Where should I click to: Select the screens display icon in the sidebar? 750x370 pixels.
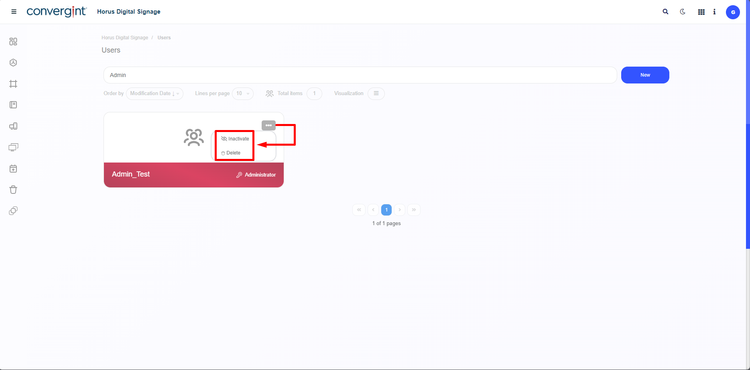pos(13,147)
